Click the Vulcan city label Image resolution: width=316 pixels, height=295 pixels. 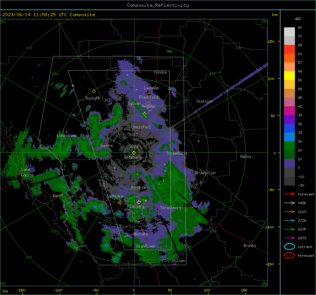click(x=179, y=261)
